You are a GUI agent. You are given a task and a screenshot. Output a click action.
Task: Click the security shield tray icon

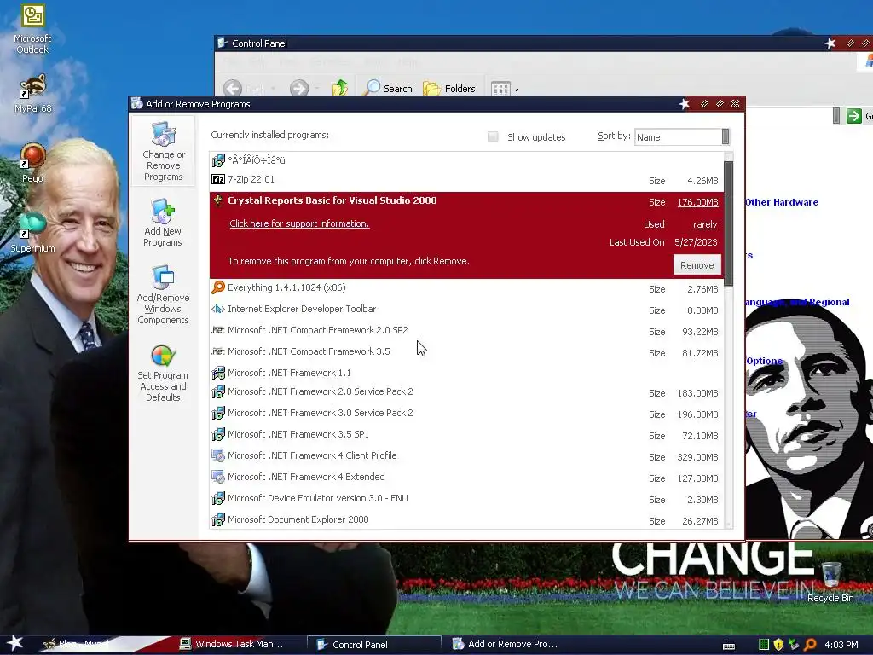778,645
